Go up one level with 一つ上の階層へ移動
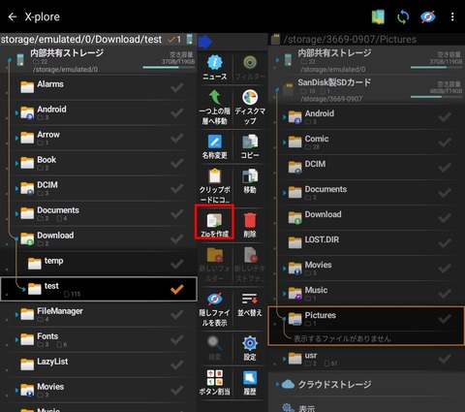Viewport: 465px width, 412px height. click(x=215, y=108)
